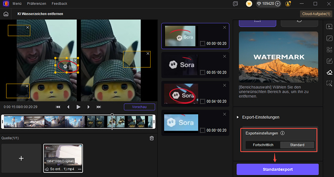
Task: Open the Cloud-Aufgabe(1) button
Action: point(316,14)
